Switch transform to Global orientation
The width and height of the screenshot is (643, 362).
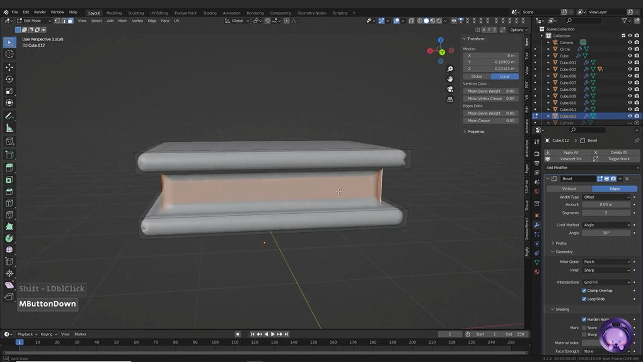click(x=477, y=76)
